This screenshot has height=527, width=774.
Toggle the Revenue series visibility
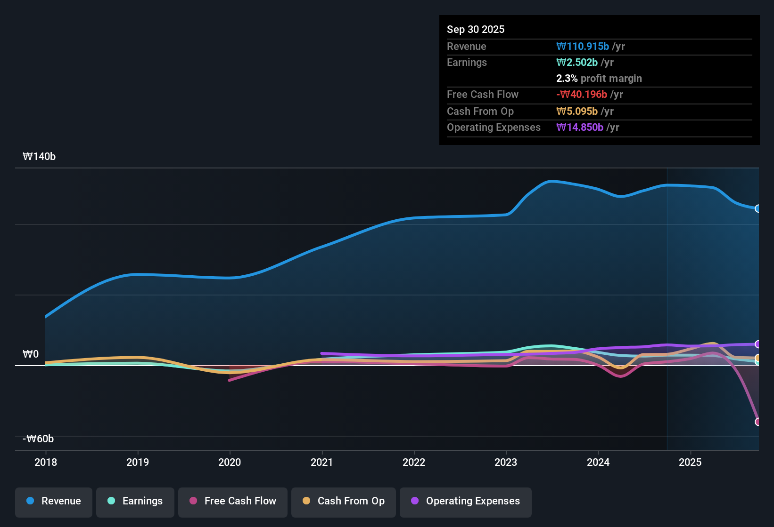click(x=53, y=501)
